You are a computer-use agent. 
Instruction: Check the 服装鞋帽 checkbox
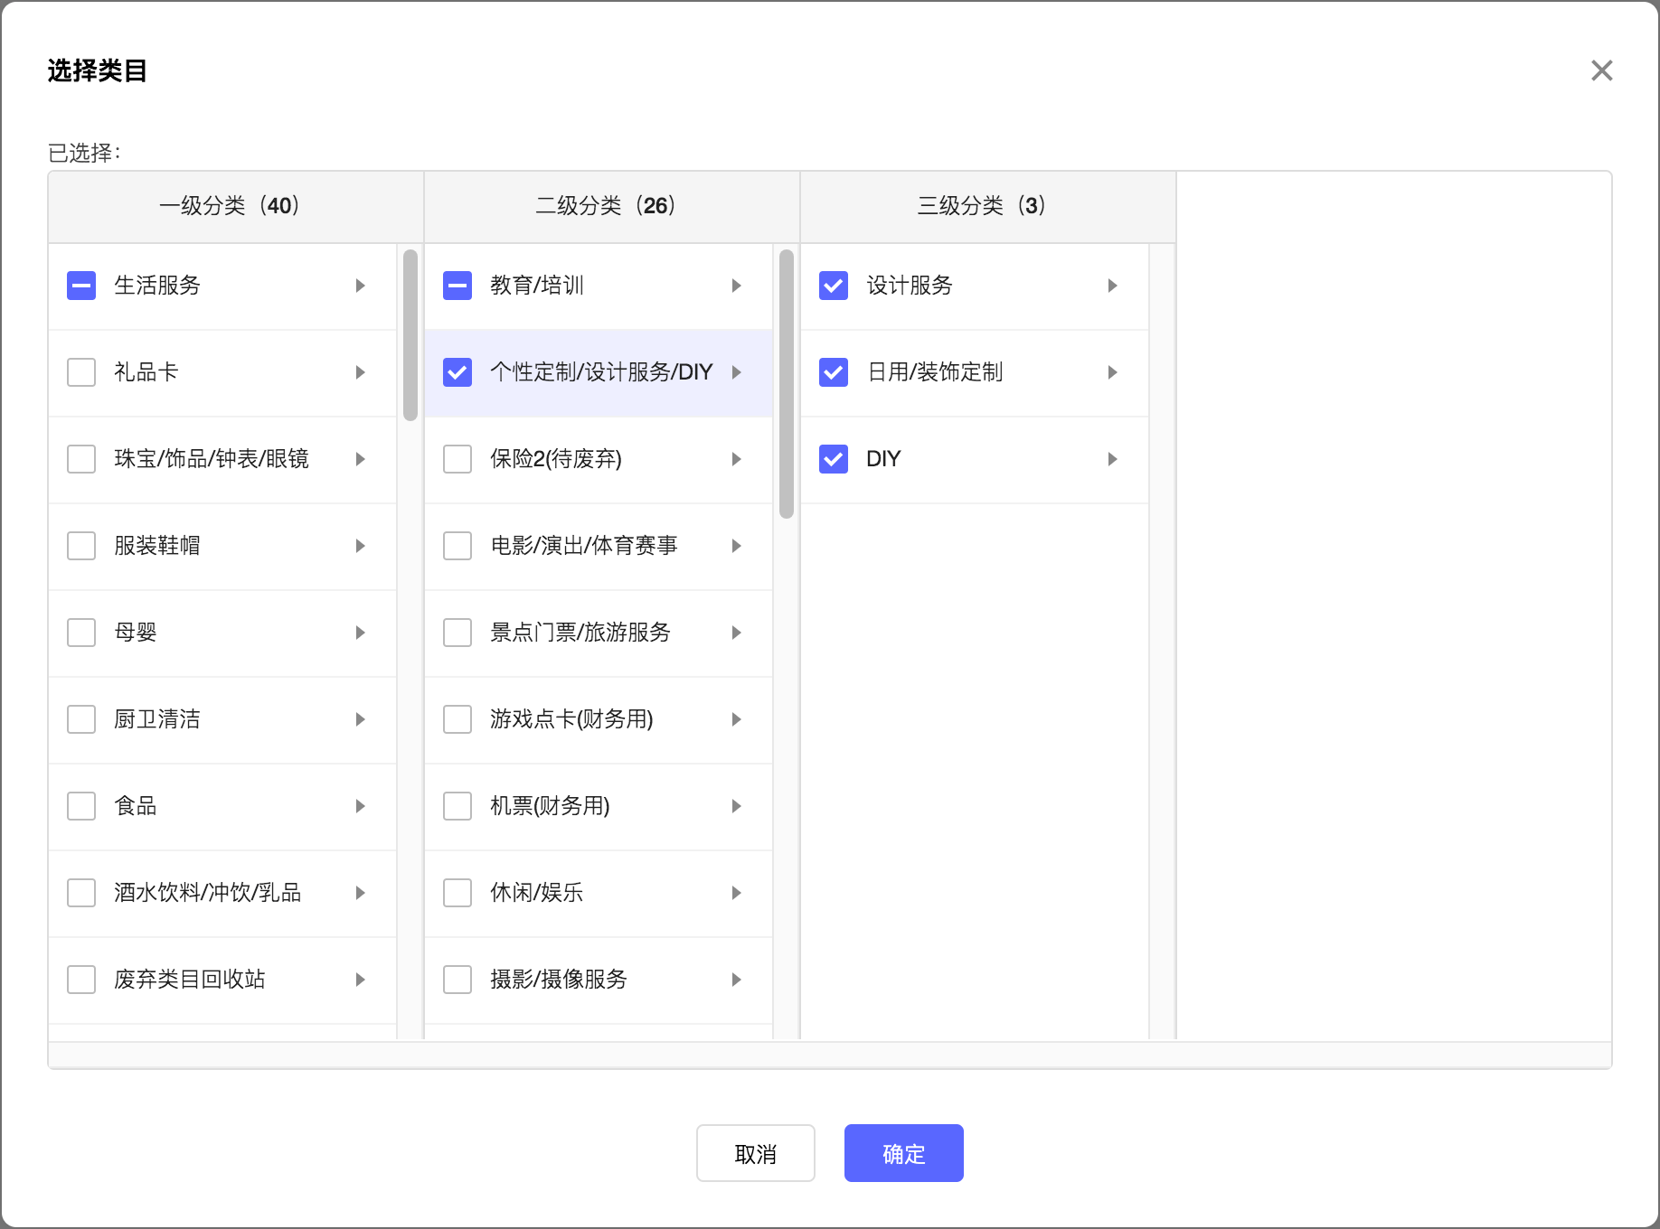tap(81, 546)
